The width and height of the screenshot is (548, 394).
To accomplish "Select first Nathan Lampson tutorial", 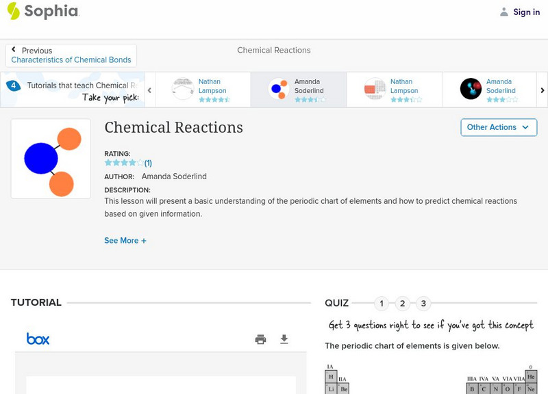I will 203,90.
